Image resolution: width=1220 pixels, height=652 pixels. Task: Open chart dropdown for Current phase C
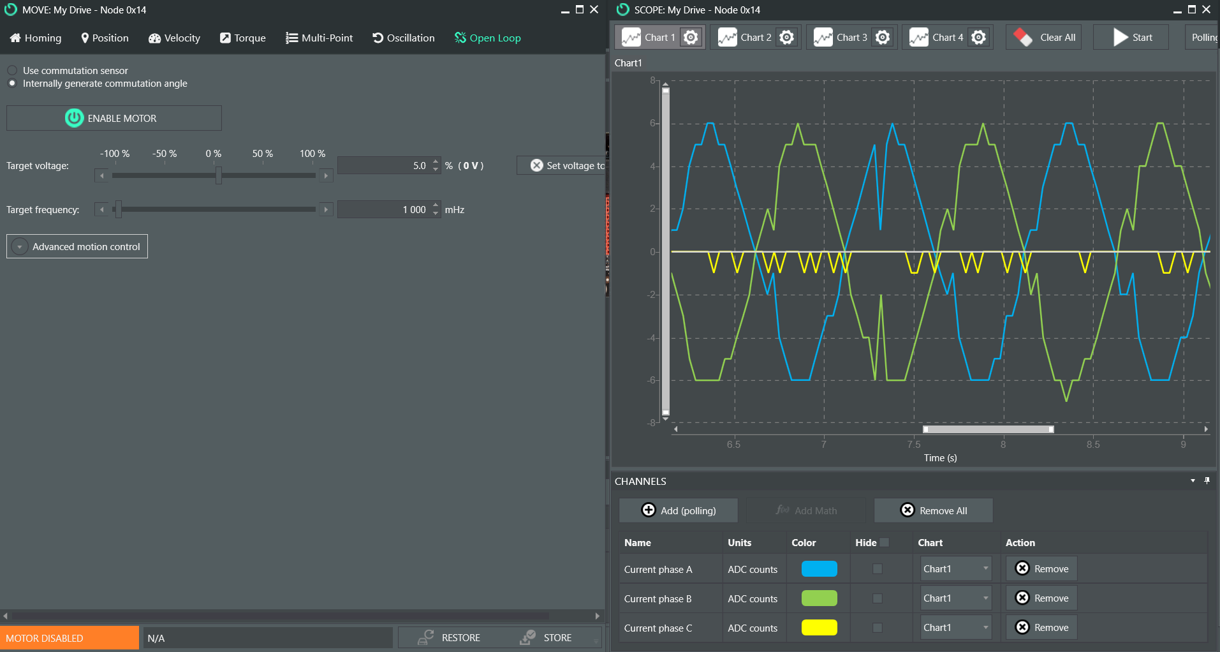coord(955,628)
